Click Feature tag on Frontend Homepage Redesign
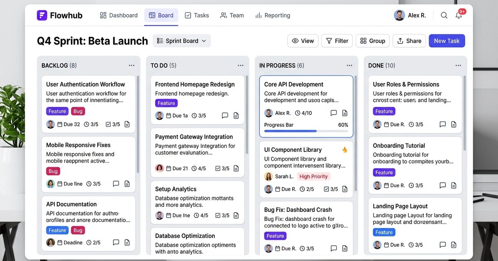 (x=166, y=103)
